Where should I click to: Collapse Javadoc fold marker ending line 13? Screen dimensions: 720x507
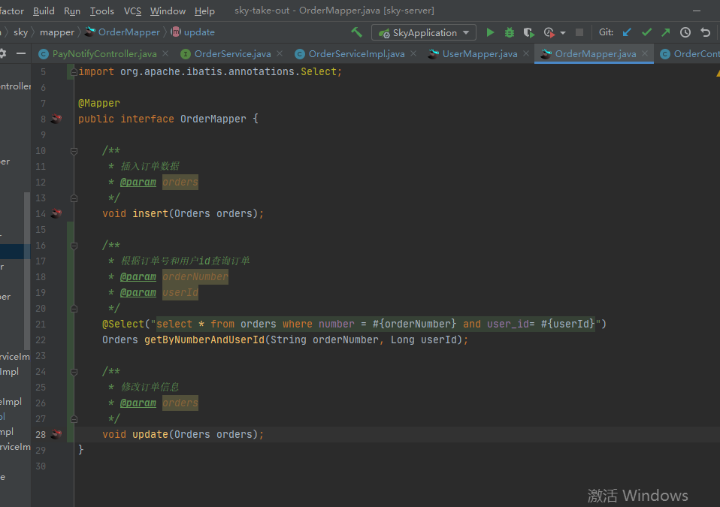click(x=74, y=198)
